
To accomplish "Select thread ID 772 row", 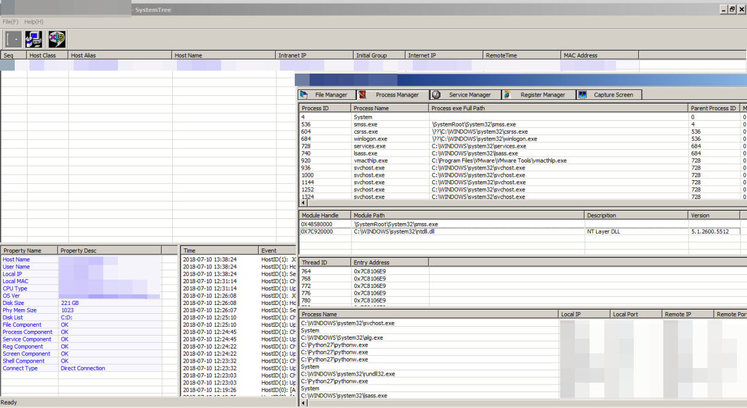I will (x=307, y=286).
